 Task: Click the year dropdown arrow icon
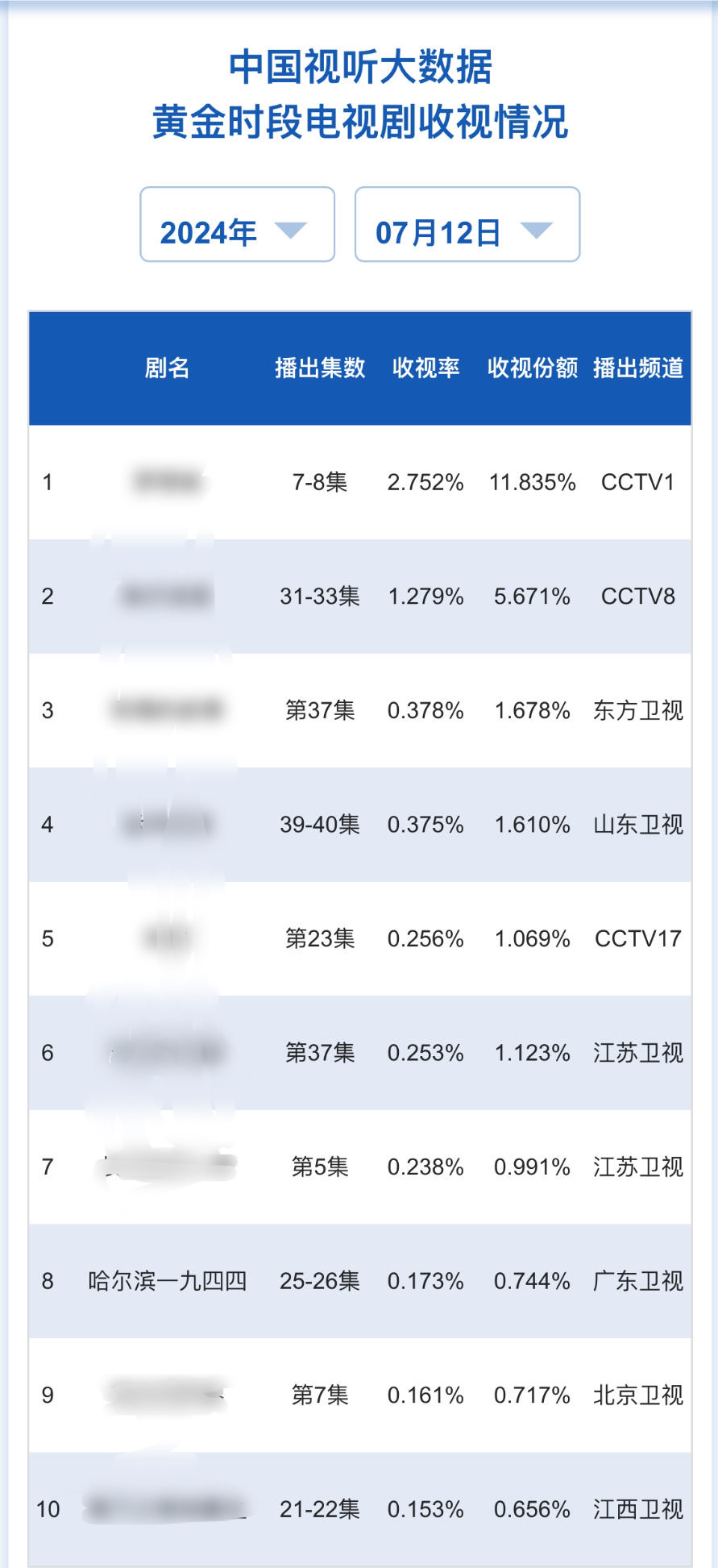click(x=290, y=231)
